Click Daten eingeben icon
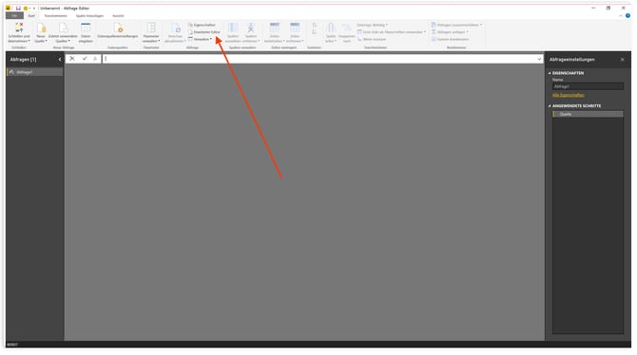637x355 pixels. pyautogui.click(x=86, y=28)
